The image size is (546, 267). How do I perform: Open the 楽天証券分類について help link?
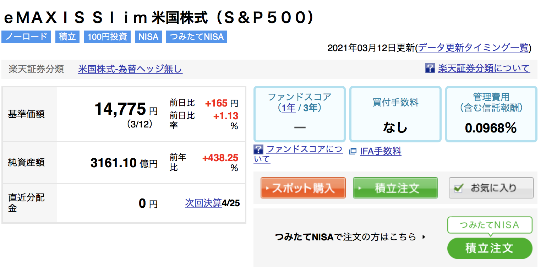[x=484, y=68]
